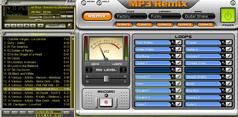Click Winamp's main play button
The width and height of the screenshot is (238, 117).
click(14, 26)
